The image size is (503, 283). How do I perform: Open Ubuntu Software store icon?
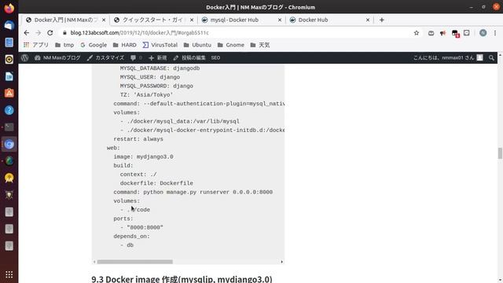pyautogui.click(x=9, y=93)
